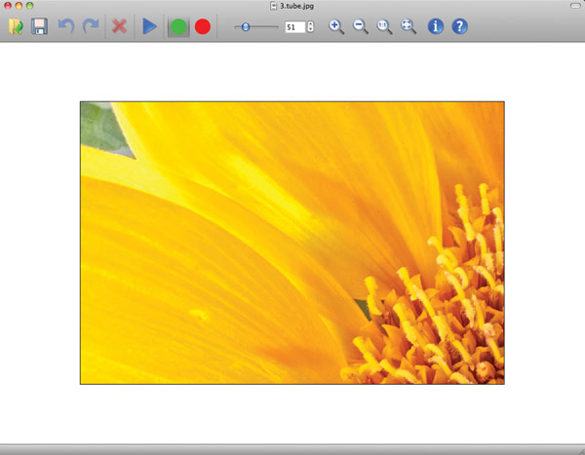Minimize the window with the yellow button
585x455 pixels.
pos(19,6)
